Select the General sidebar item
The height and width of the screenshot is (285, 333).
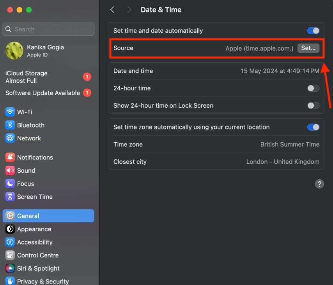tap(28, 216)
